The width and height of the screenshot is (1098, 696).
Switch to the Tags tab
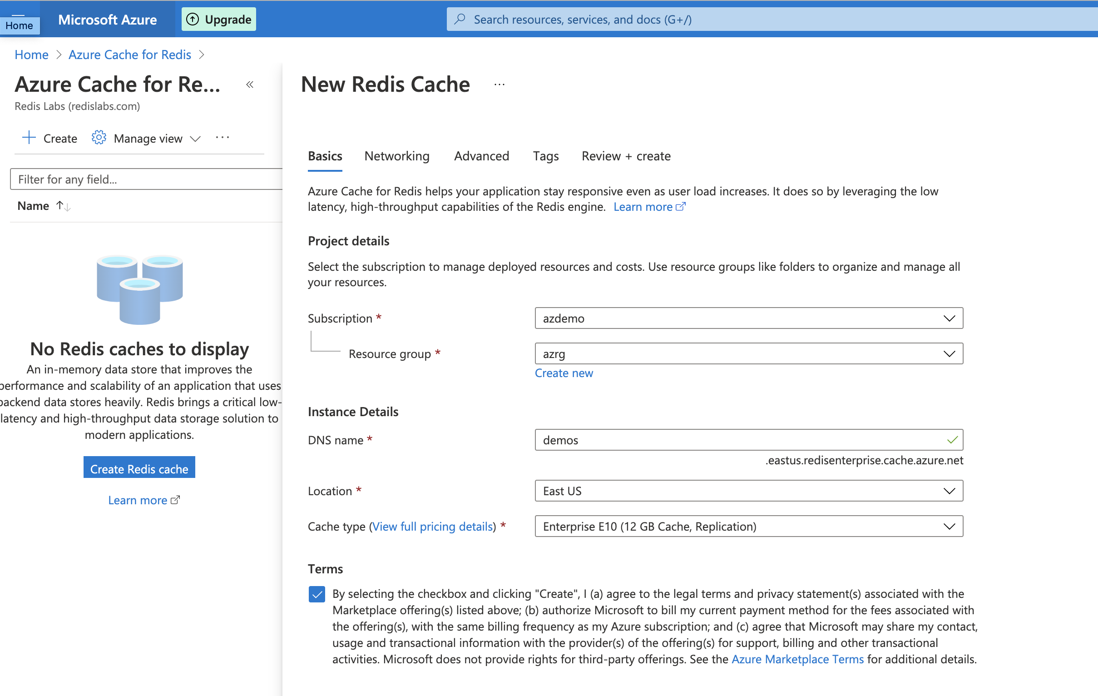(x=546, y=156)
